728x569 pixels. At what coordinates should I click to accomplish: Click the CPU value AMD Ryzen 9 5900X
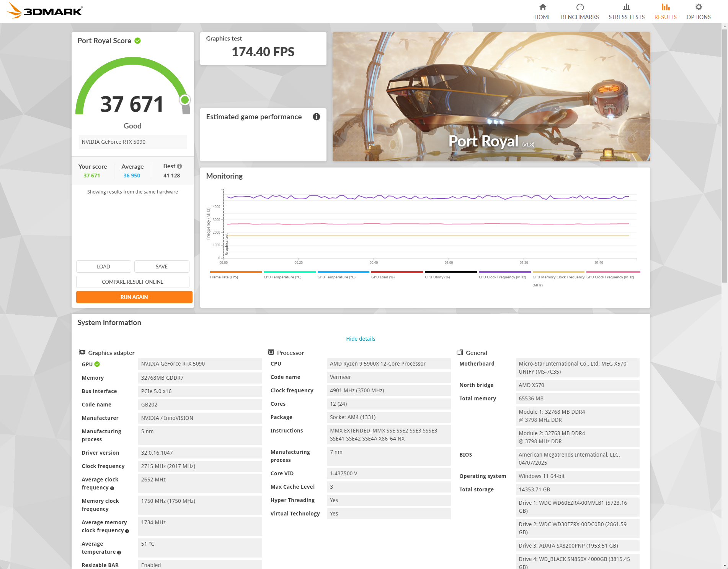click(x=388, y=364)
